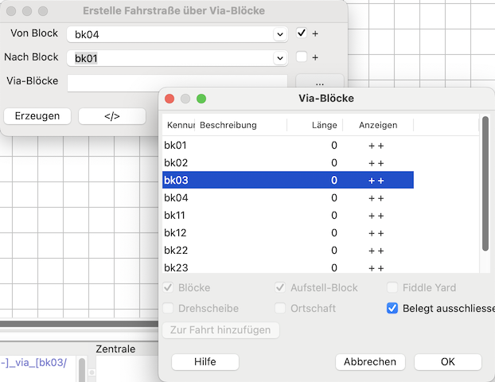Toggle the checkbox next to Nach Block
This screenshot has height=382, width=495.
(x=302, y=57)
